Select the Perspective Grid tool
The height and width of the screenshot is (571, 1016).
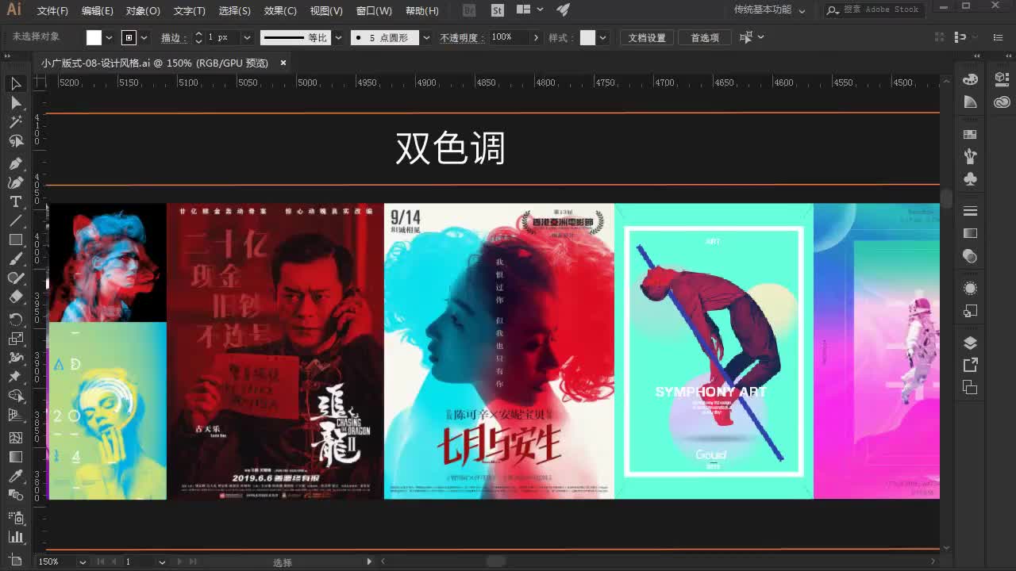point(16,415)
